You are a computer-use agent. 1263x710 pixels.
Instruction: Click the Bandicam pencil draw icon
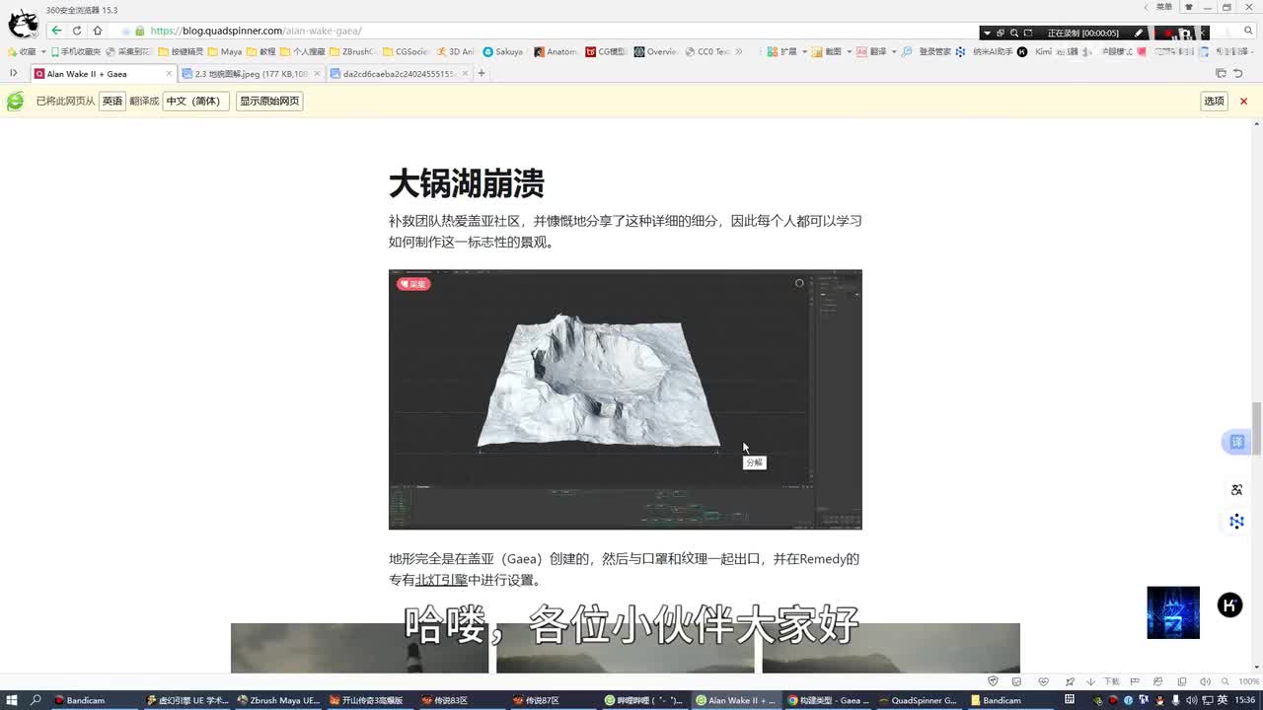pyautogui.click(x=1139, y=33)
